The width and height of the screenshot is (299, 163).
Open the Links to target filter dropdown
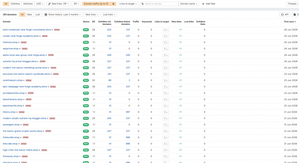(128, 4)
